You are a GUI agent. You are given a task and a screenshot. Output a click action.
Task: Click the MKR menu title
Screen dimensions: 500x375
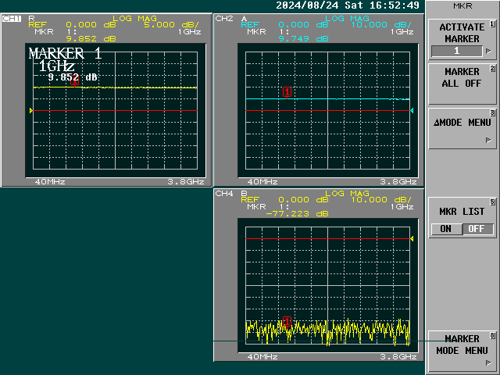(x=462, y=5)
